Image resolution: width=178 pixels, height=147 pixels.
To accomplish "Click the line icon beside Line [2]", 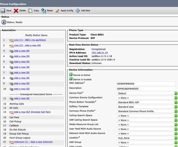I will pyautogui.click(x=11, y=46).
